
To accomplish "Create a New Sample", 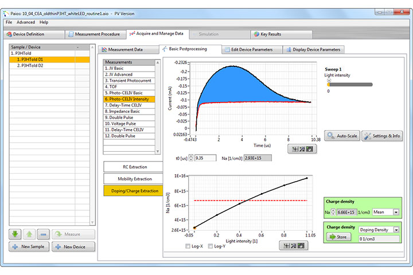I will coord(29,246).
